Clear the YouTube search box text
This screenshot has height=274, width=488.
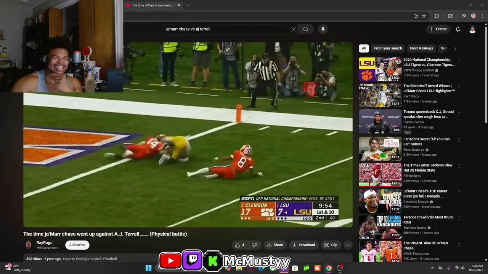tap(294, 29)
